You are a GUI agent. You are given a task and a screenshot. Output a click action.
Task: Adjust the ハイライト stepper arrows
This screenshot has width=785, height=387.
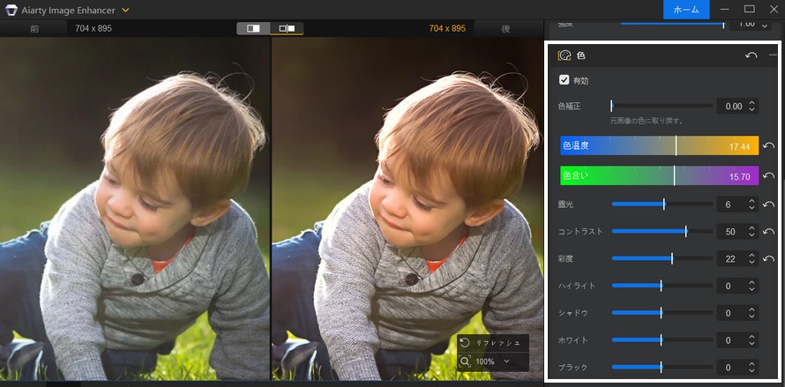point(752,286)
